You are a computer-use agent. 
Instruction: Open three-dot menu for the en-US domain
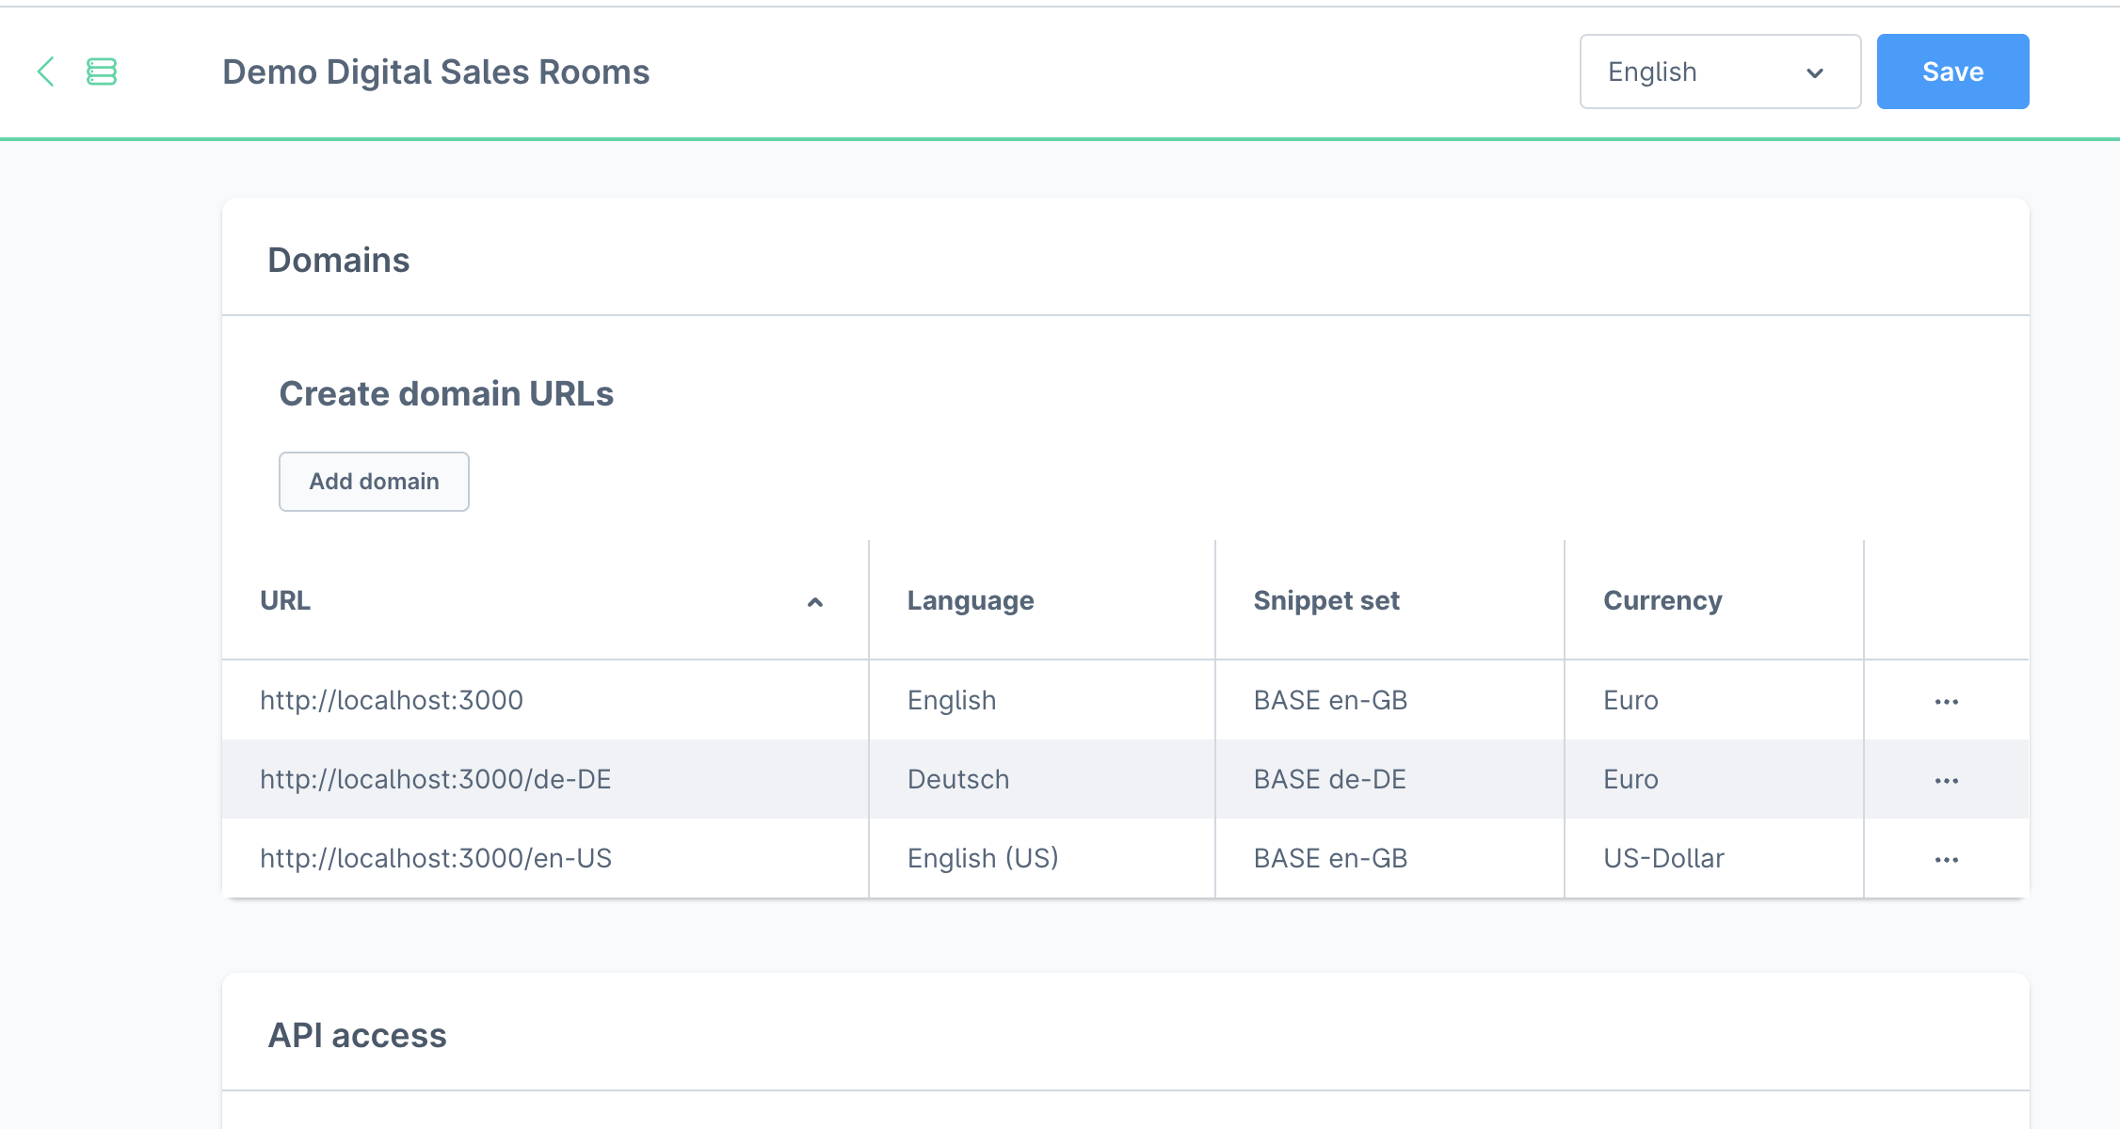point(1946,860)
